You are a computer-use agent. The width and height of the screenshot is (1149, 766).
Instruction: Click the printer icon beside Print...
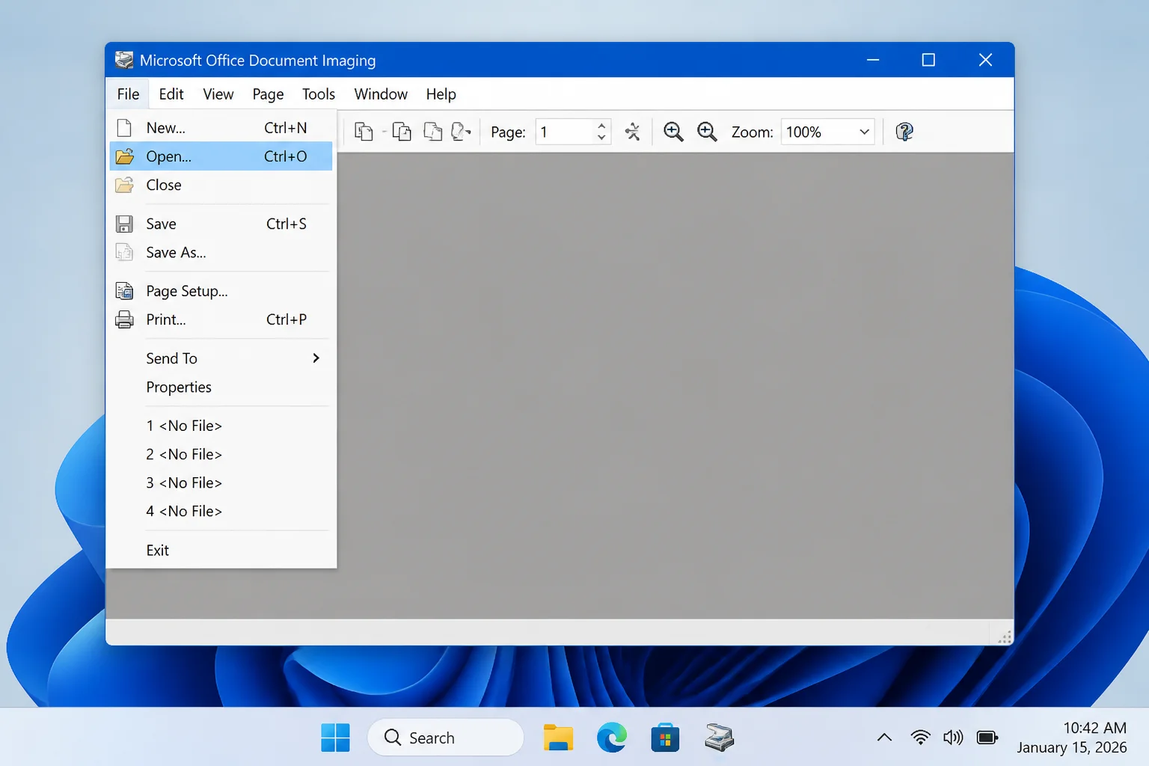point(124,319)
